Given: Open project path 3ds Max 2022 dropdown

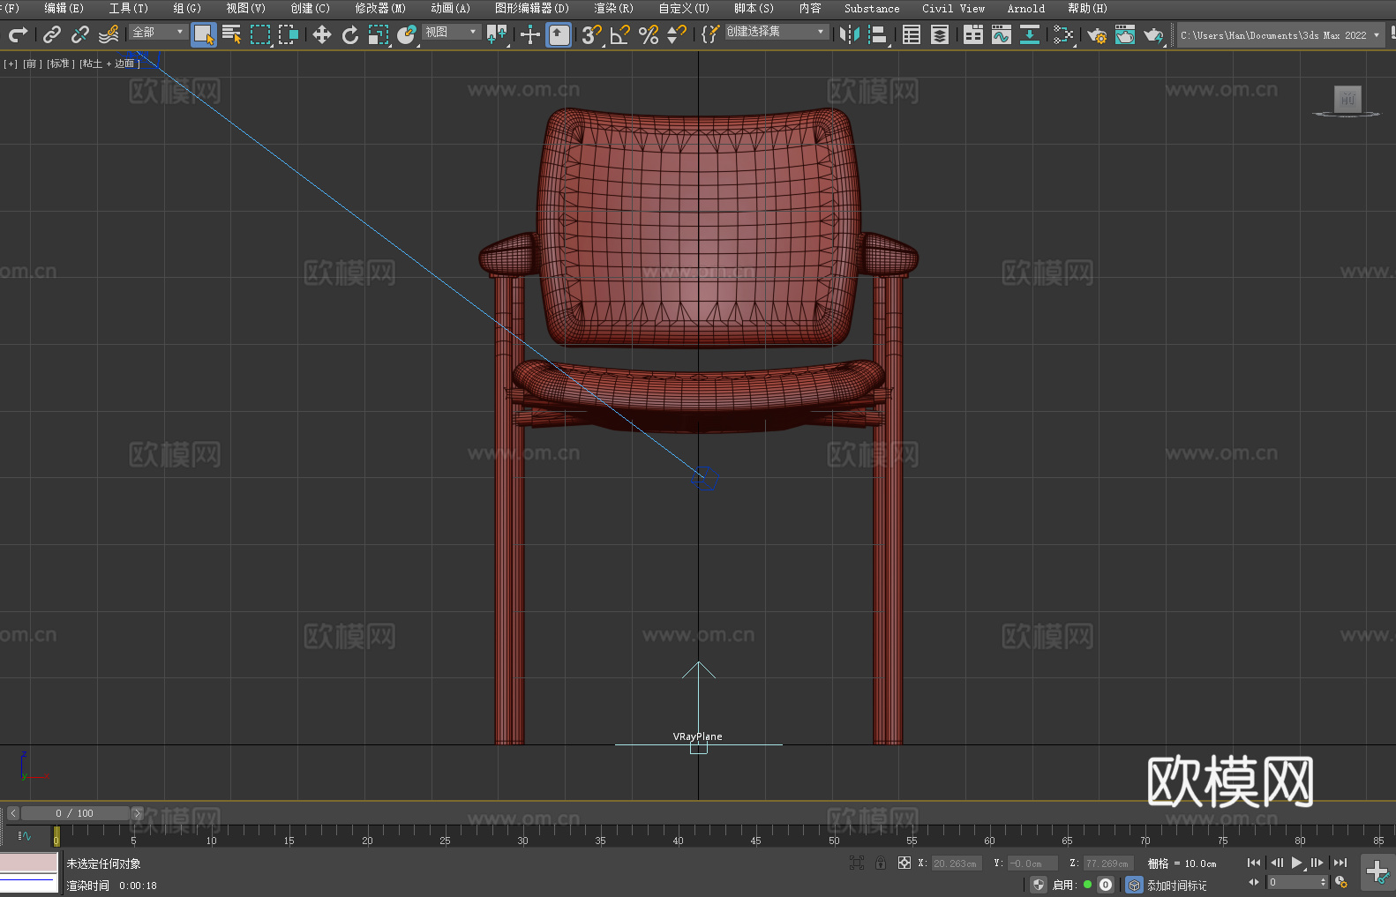Looking at the screenshot, I should coord(1280,35).
